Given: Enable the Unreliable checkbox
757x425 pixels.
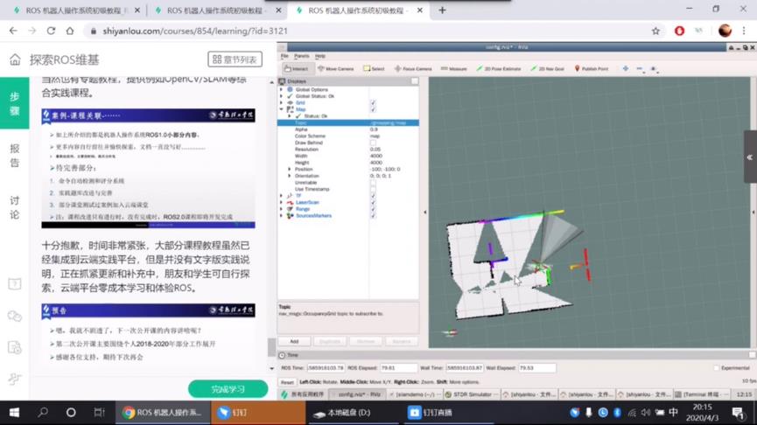Looking at the screenshot, I should (x=373, y=183).
